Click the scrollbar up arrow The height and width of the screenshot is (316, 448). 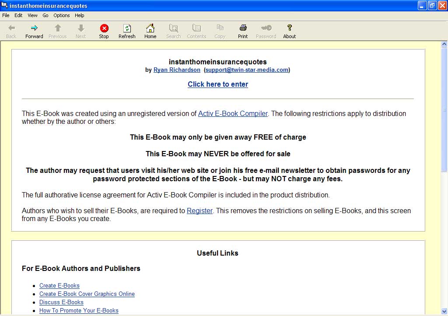pos(444,44)
